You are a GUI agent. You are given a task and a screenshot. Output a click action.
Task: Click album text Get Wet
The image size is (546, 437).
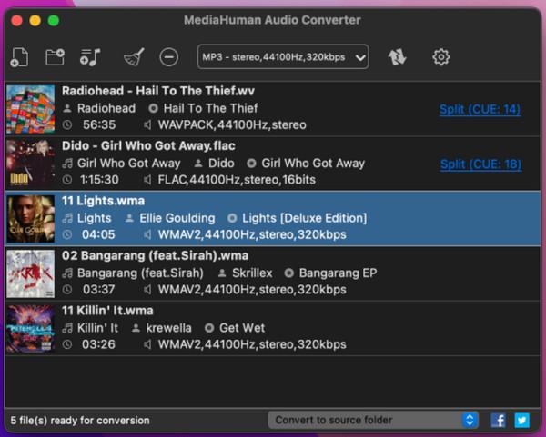click(242, 328)
